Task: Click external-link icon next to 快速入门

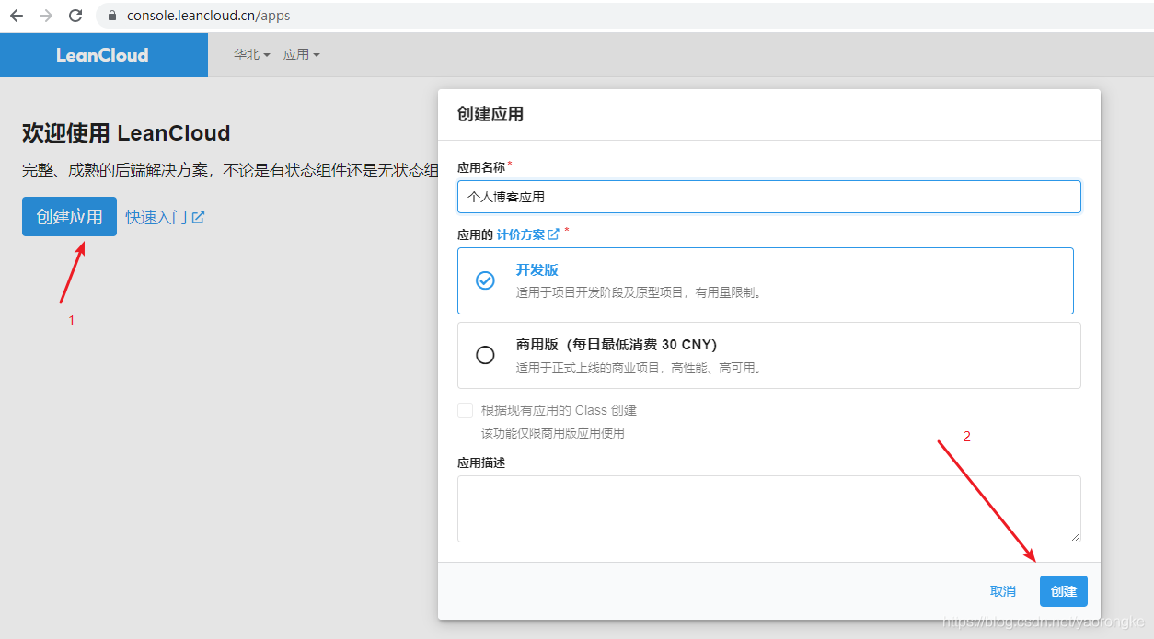Action: point(198,218)
